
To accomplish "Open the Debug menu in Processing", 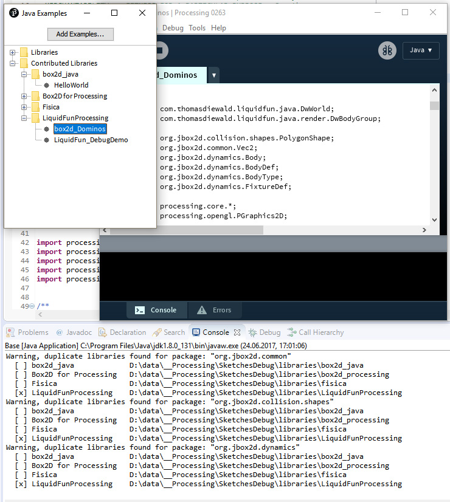I will pos(173,28).
